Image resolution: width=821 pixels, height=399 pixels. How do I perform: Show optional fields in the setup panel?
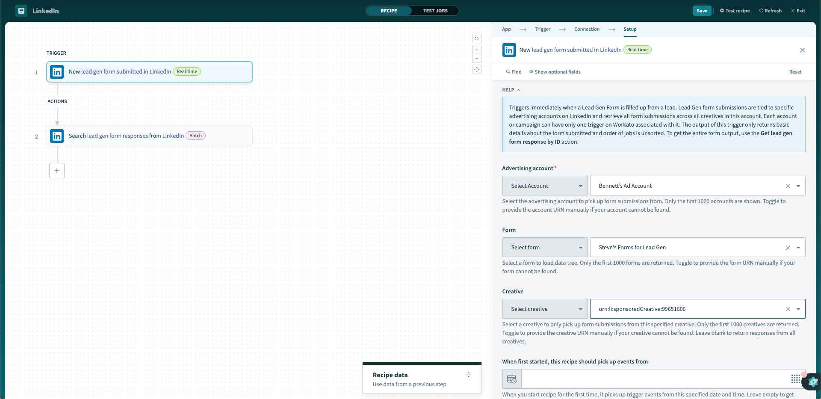click(x=555, y=72)
